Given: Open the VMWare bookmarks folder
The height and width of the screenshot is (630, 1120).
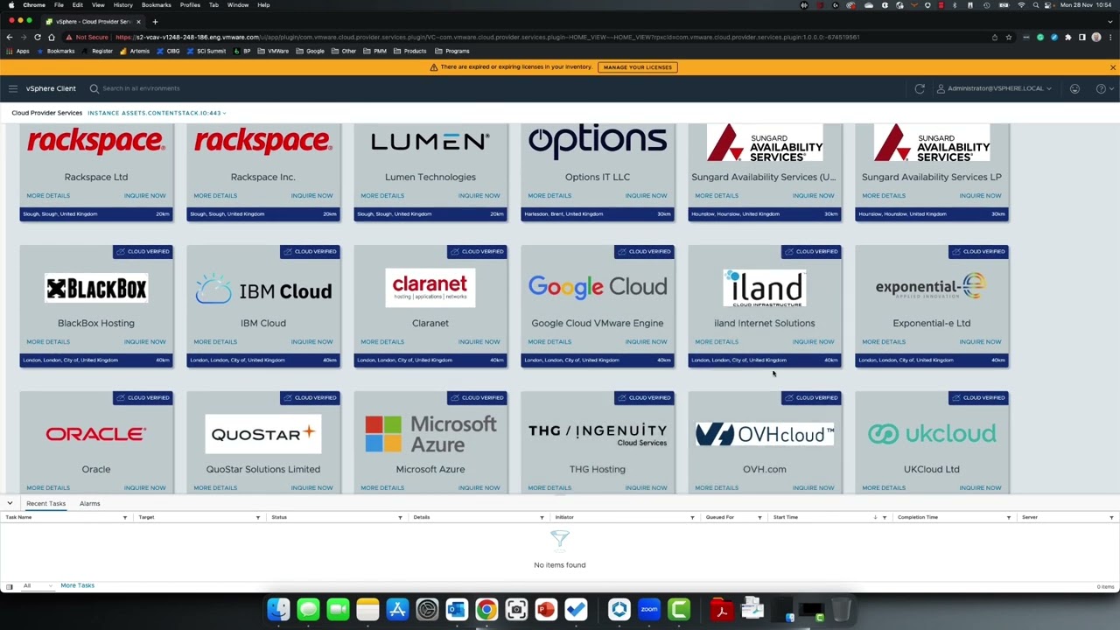Looking at the screenshot, I should 274,51.
